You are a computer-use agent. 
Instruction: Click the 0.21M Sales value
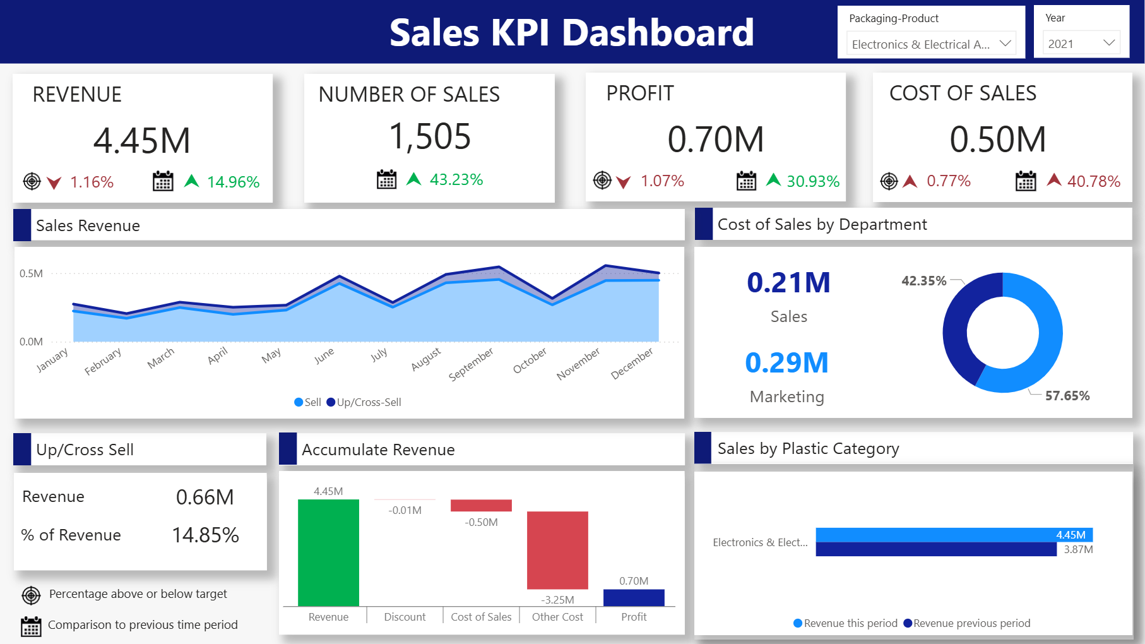(x=788, y=283)
